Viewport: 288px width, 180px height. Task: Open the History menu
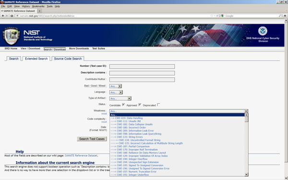[26, 6]
